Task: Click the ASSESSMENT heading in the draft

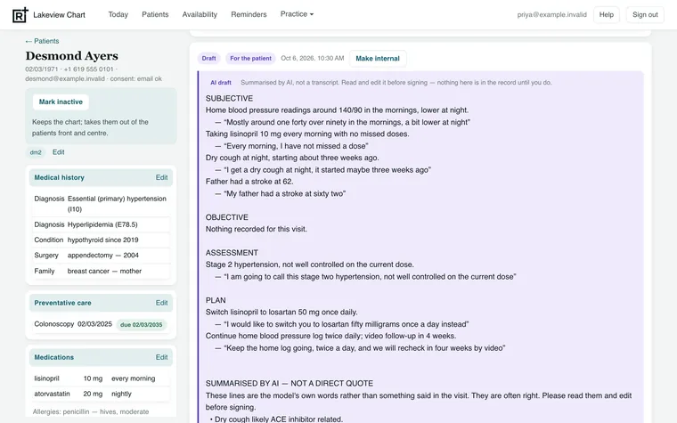Action: [x=232, y=253]
